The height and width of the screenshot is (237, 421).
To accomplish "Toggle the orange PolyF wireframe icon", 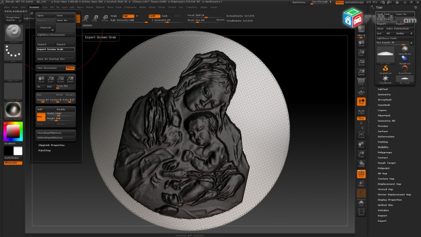I will pyautogui.click(x=361, y=174).
